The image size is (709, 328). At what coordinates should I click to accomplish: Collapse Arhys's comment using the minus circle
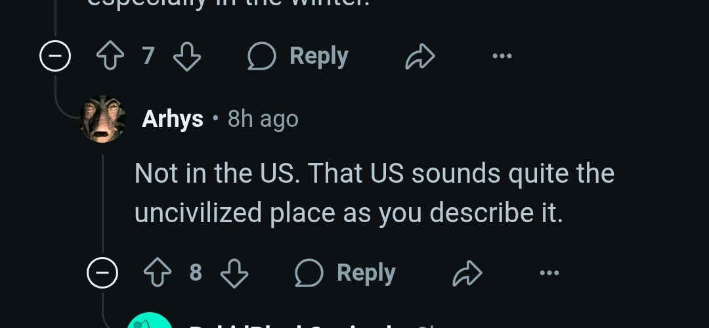102,273
